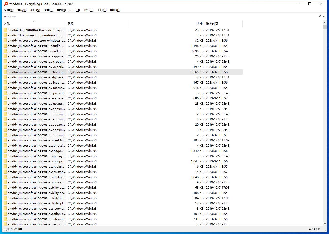Click folder icon of the anage row
Viewport: 329px width, 234px height.
(x=5, y=151)
